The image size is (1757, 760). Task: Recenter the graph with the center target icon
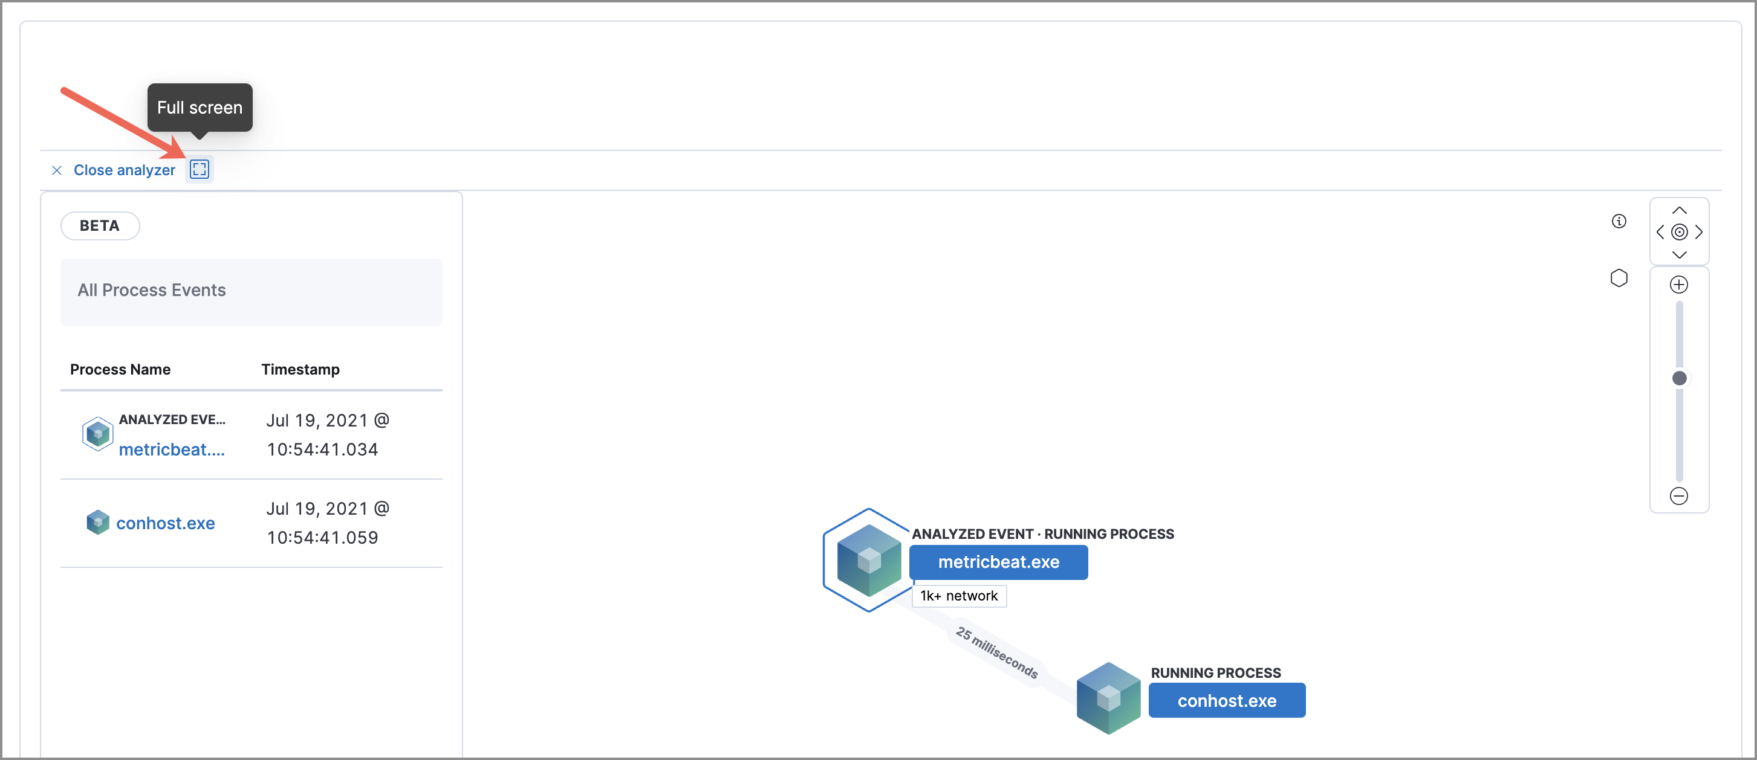point(1679,232)
